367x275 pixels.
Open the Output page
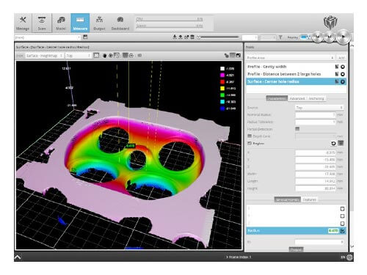tap(99, 23)
